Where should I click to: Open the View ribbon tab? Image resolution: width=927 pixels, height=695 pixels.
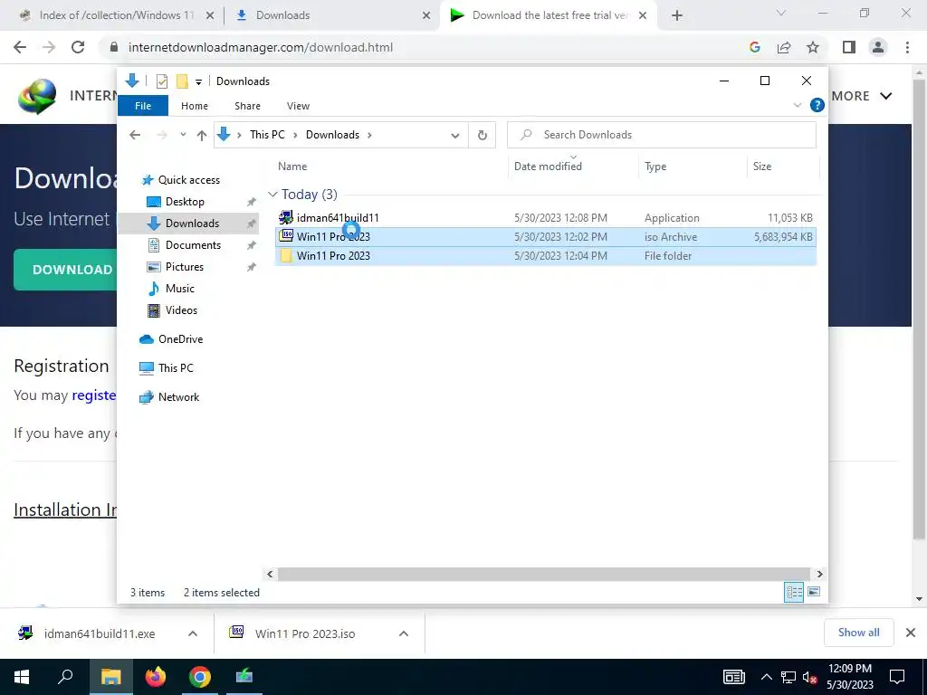pyautogui.click(x=298, y=106)
